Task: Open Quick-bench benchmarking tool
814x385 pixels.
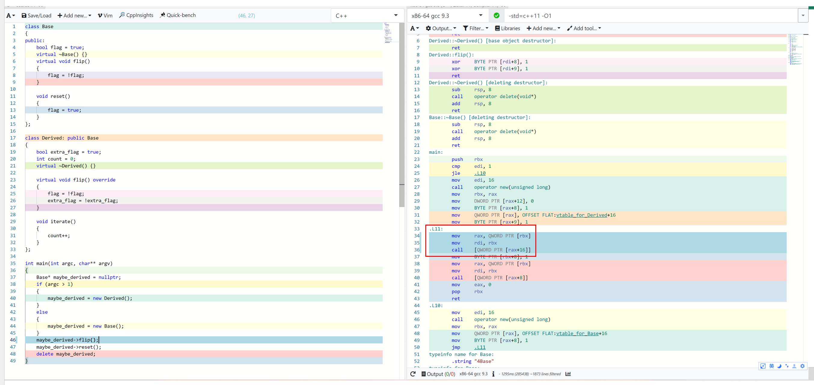Action: click(178, 15)
